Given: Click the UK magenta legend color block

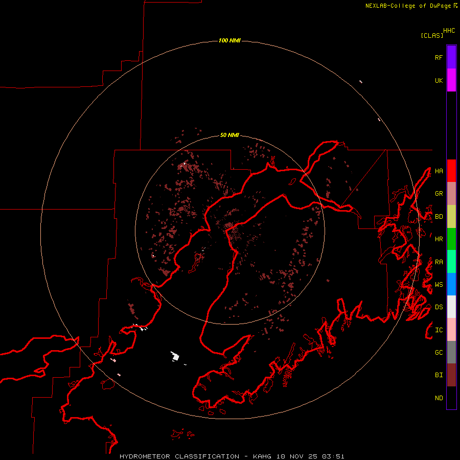Looking at the screenshot, I should (x=451, y=80).
